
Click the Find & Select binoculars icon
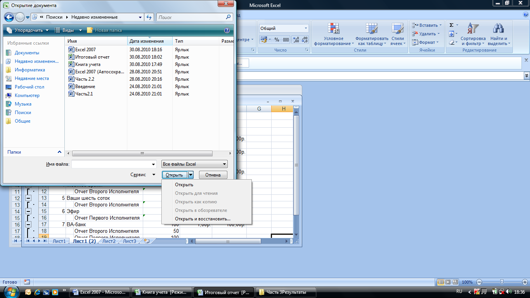pos(498,29)
